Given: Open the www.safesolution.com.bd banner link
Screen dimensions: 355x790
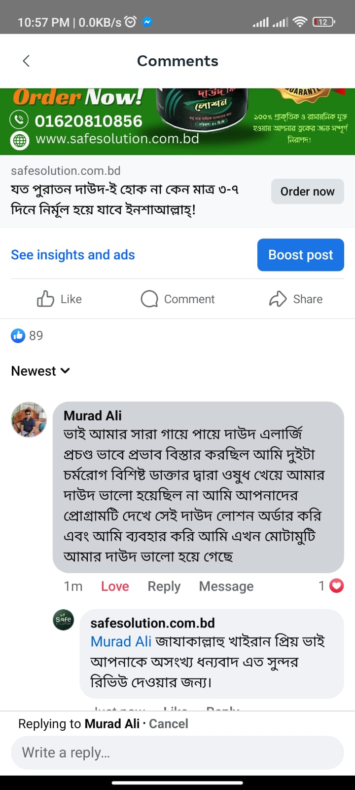Looking at the screenshot, I should pos(117,139).
